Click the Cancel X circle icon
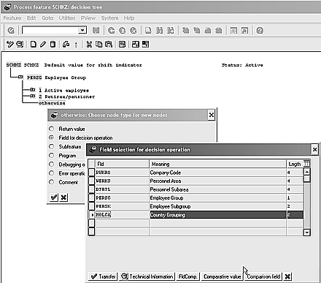 (x=134, y=31)
